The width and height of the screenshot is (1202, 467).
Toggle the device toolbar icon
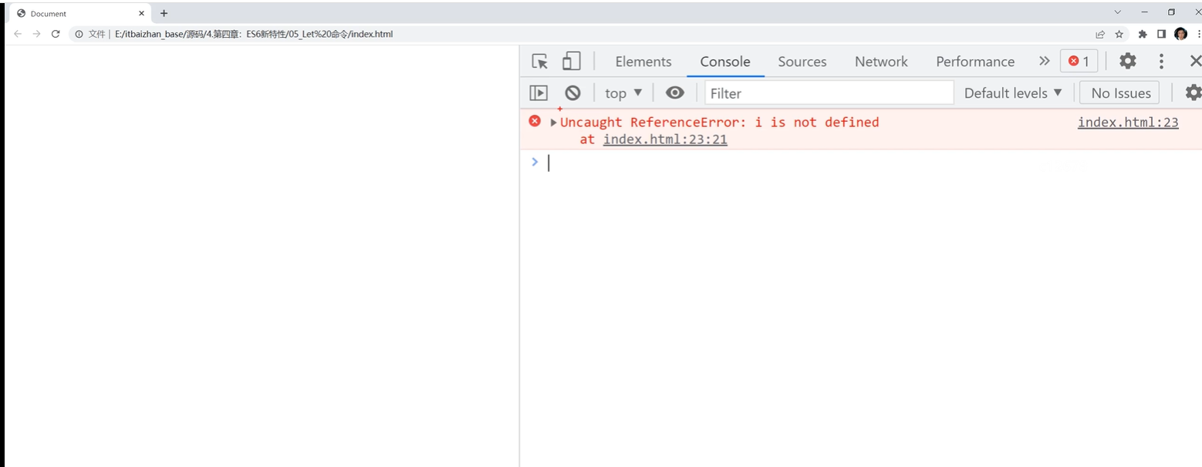coord(571,62)
